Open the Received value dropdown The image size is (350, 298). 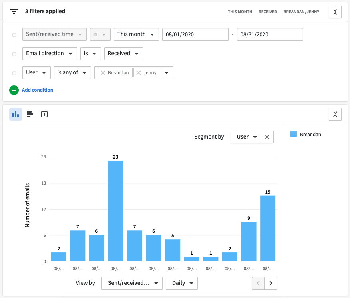point(124,54)
